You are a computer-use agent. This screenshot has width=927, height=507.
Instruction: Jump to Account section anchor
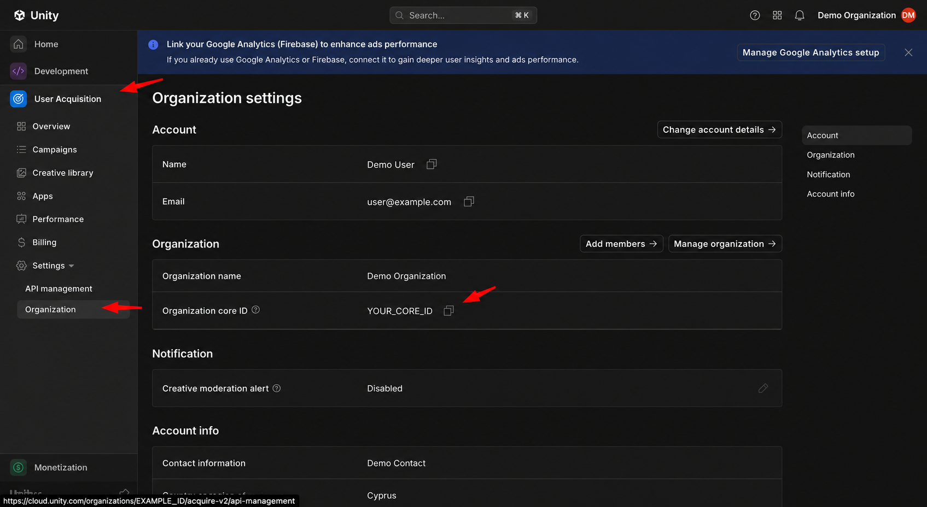pos(856,135)
